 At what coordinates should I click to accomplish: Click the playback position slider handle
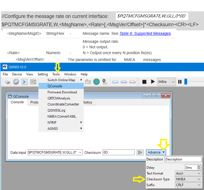coord(186,82)
